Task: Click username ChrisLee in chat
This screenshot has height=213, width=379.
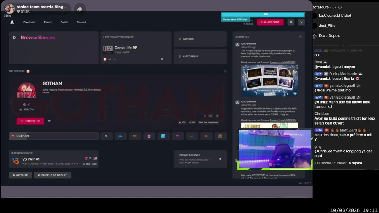Action: 322,114
